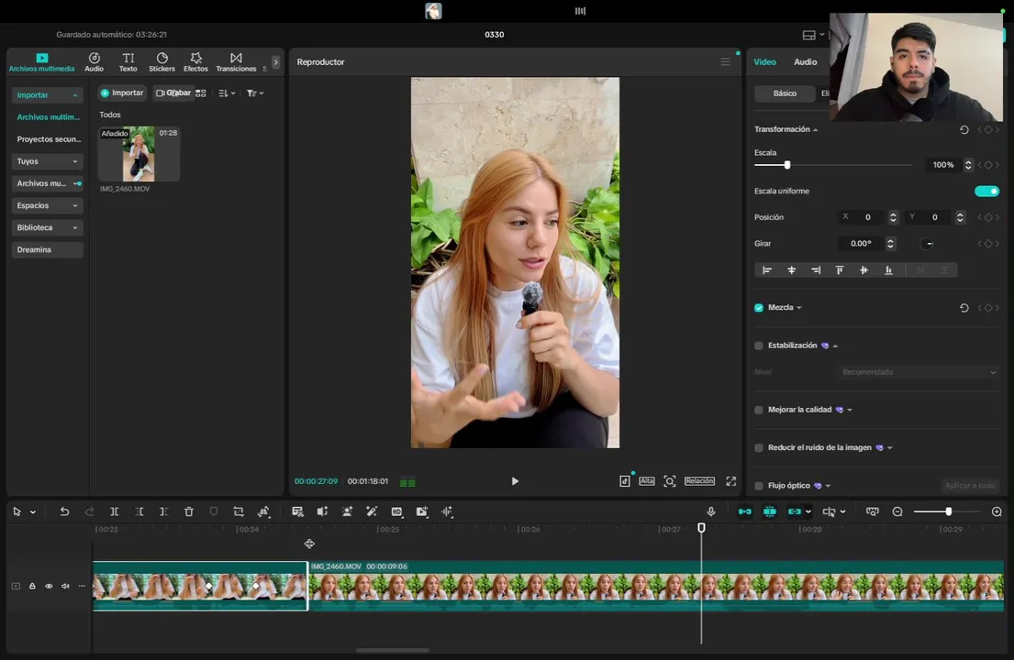Reset the Transformación settings
1014x660 pixels.
964,130
